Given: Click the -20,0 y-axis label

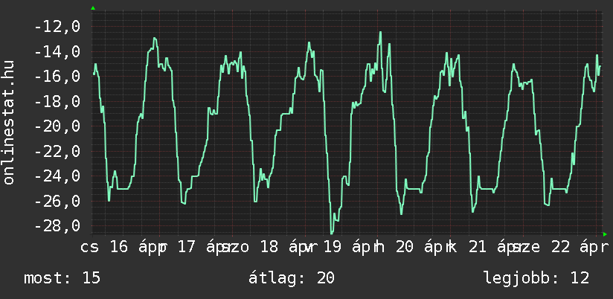Looking at the screenshot, I should click(x=57, y=126).
